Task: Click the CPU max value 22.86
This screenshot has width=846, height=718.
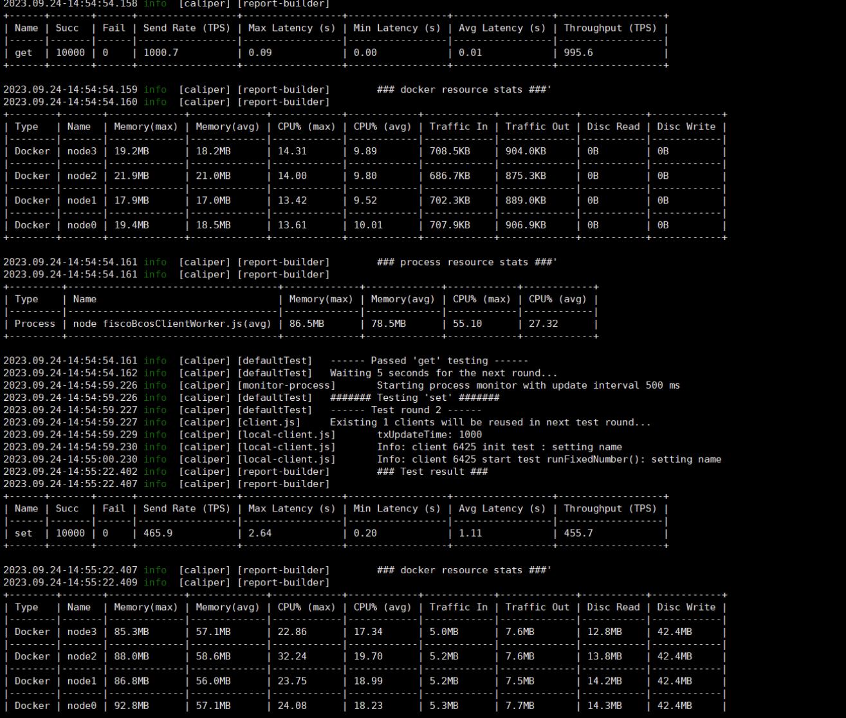Action: [x=292, y=632]
